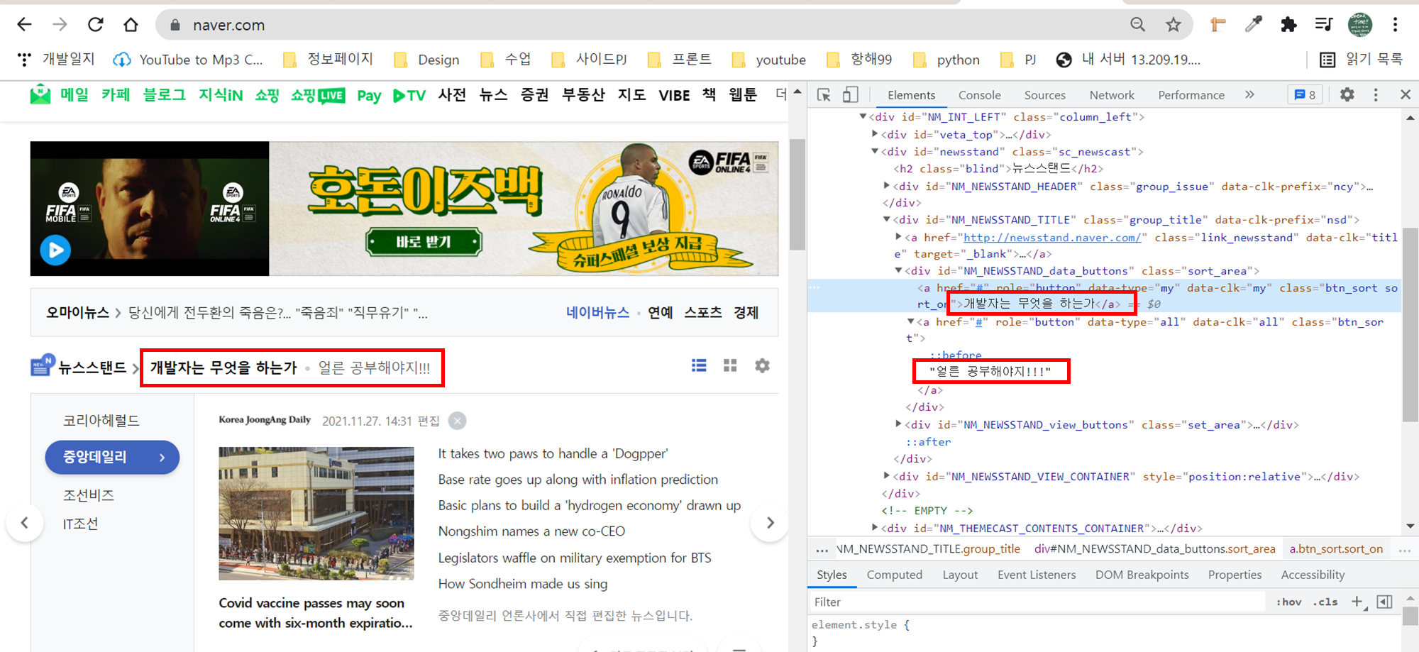
Task: Open the DevTools issues counter badge
Action: pos(1305,95)
